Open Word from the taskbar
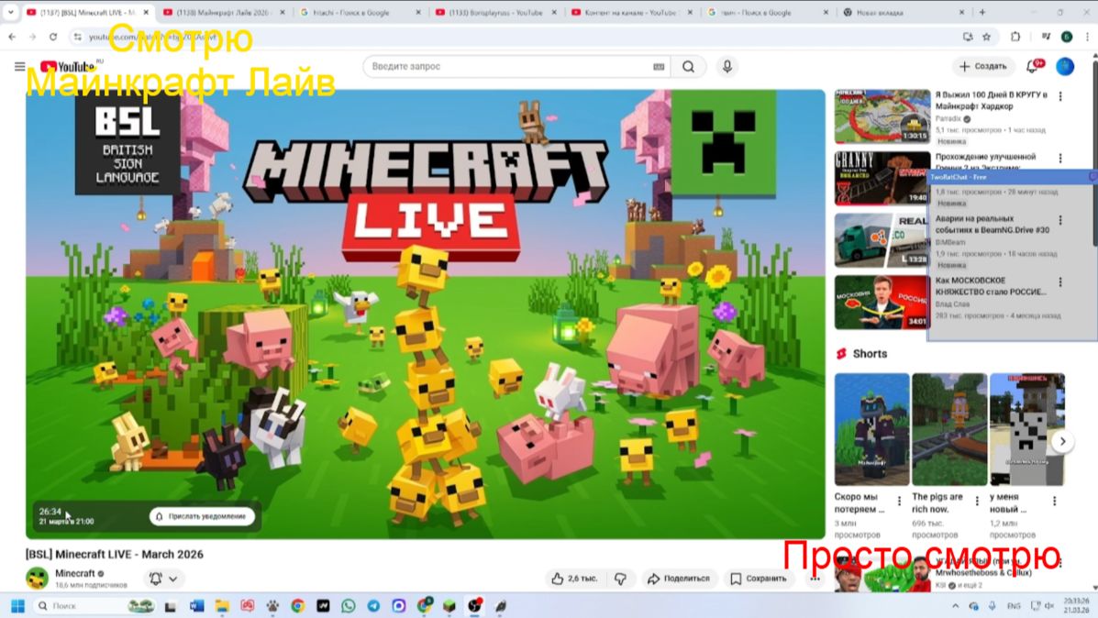 tap(197, 606)
